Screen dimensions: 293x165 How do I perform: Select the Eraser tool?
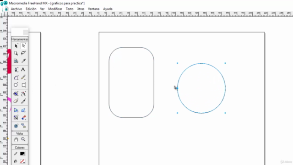coord(16,101)
